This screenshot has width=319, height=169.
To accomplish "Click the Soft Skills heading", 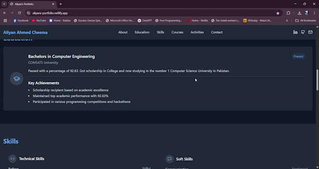I will point(184,159).
